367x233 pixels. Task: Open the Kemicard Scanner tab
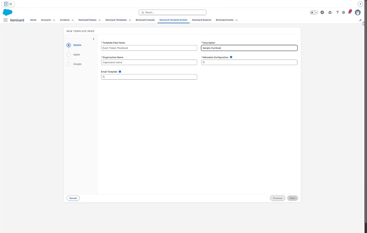tap(202, 20)
